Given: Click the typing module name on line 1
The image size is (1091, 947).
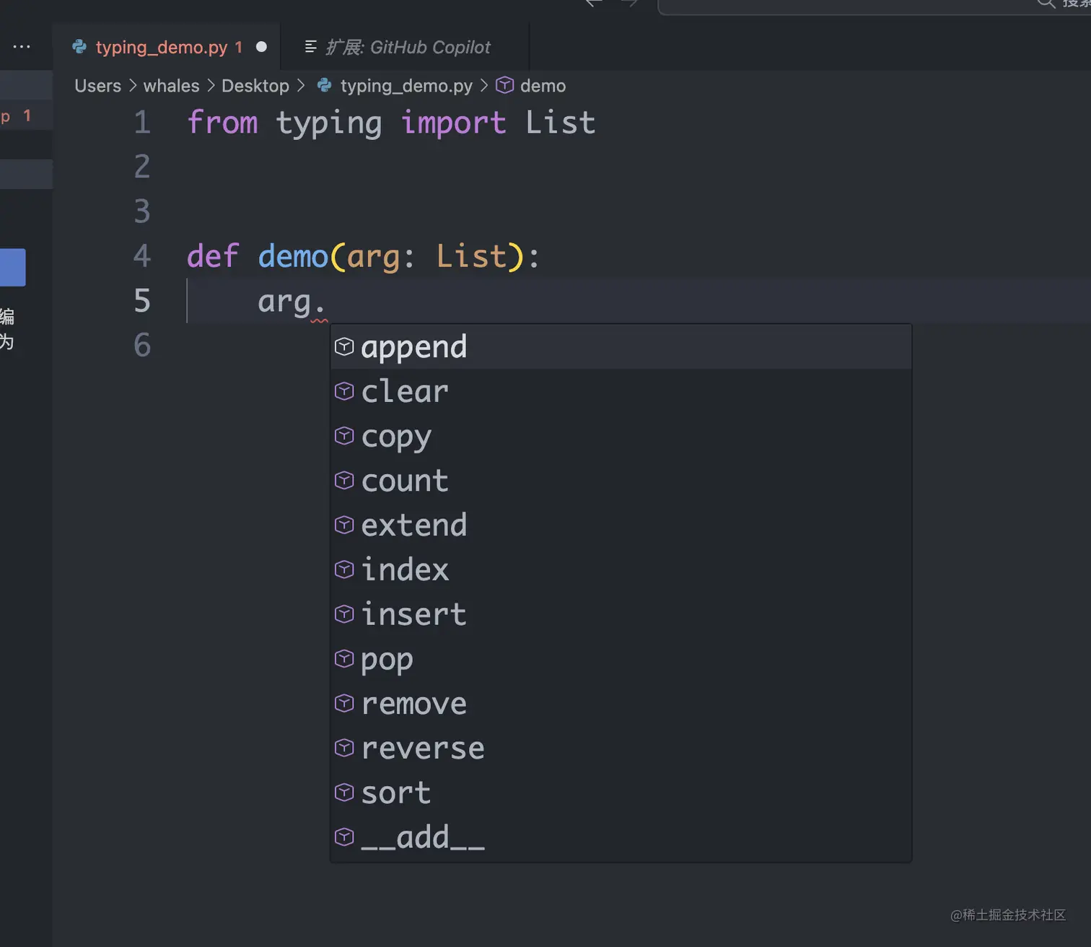Looking at the screenshot, I should tap(329, 124).
